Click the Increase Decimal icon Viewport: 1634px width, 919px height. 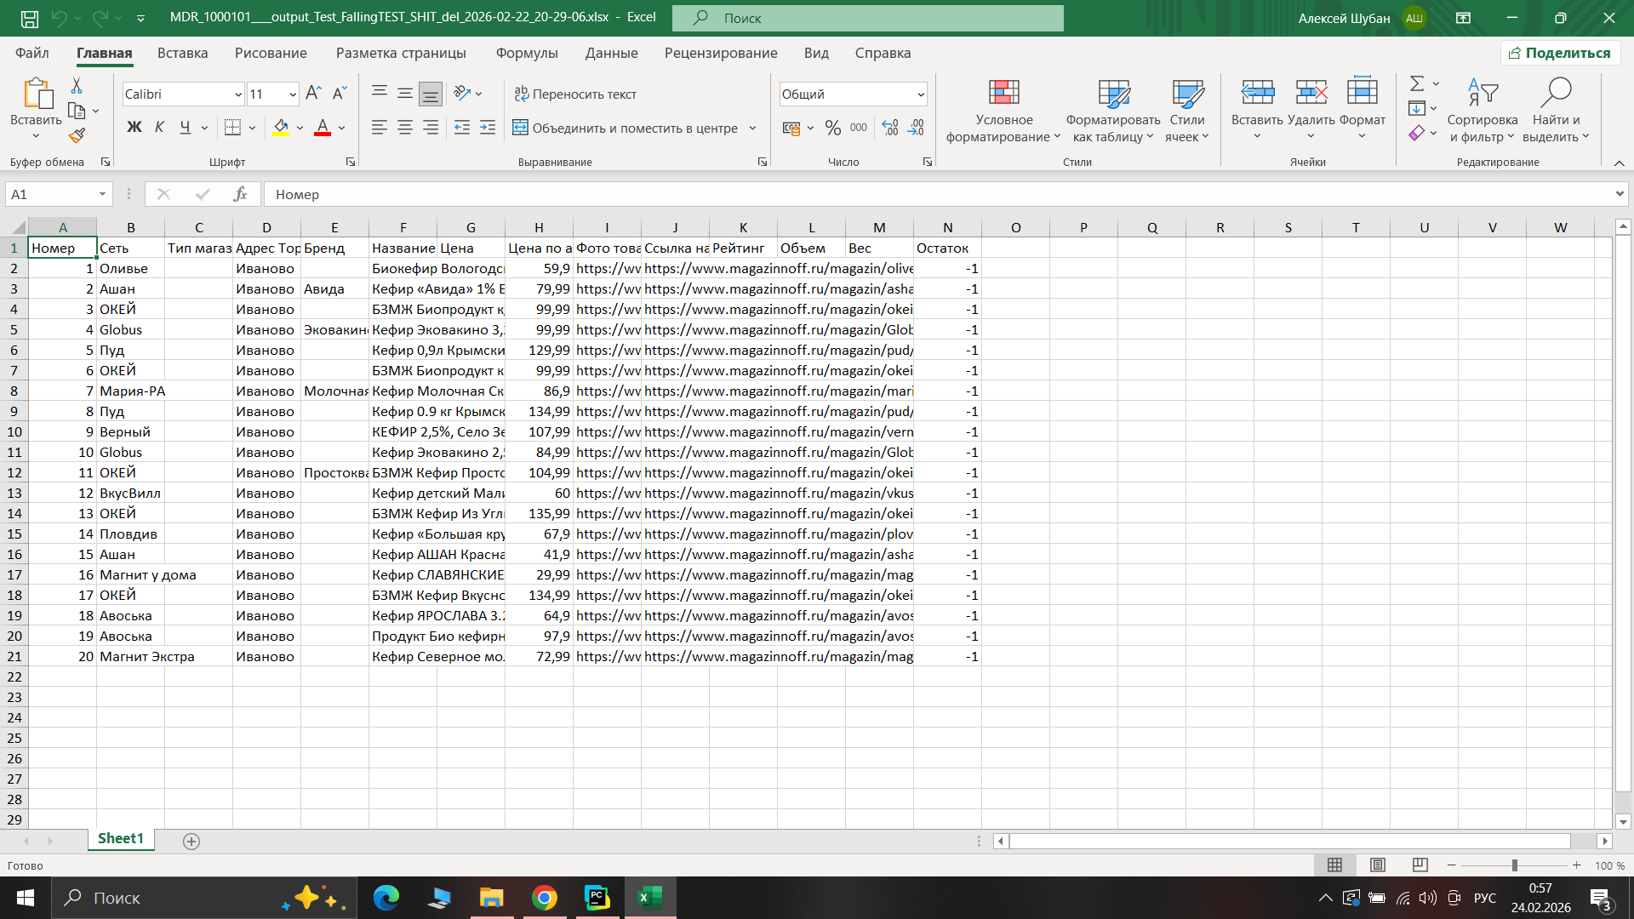coord(890,128)
